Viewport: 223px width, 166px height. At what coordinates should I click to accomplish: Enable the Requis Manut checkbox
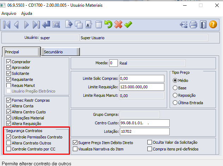(x=9, y=85)
